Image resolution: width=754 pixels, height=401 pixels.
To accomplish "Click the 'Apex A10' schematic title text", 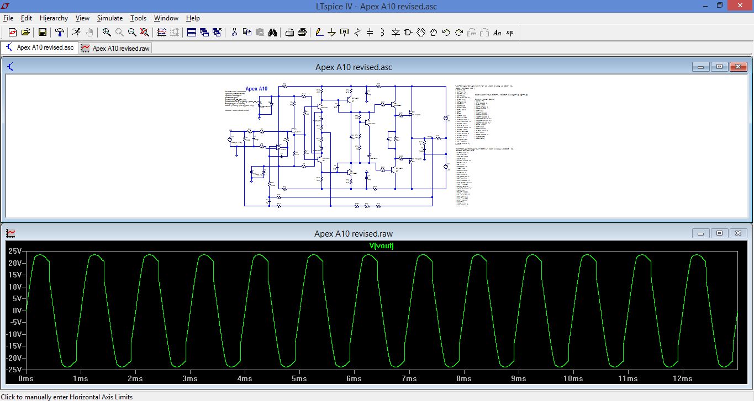I will [x=256, y=89].
